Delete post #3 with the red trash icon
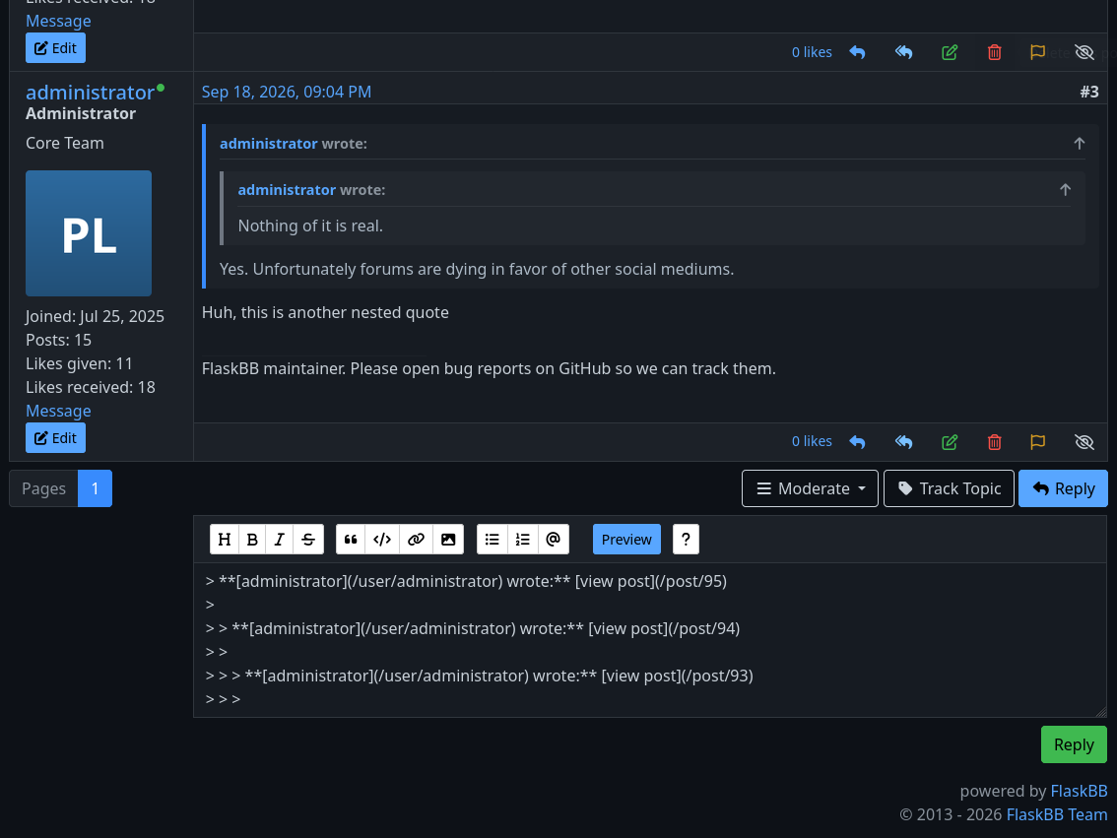This screenshot has width=1117, height=838. pos(995,442)
